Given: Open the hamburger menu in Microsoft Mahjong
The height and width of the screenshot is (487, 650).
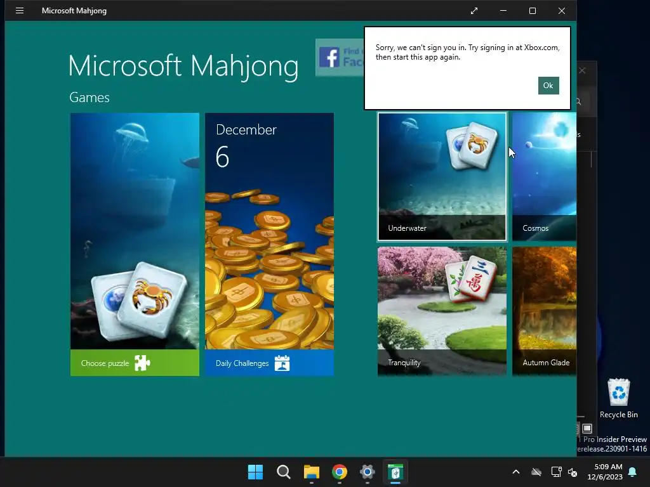Looking at the screenshot, I should coord(20,10).
